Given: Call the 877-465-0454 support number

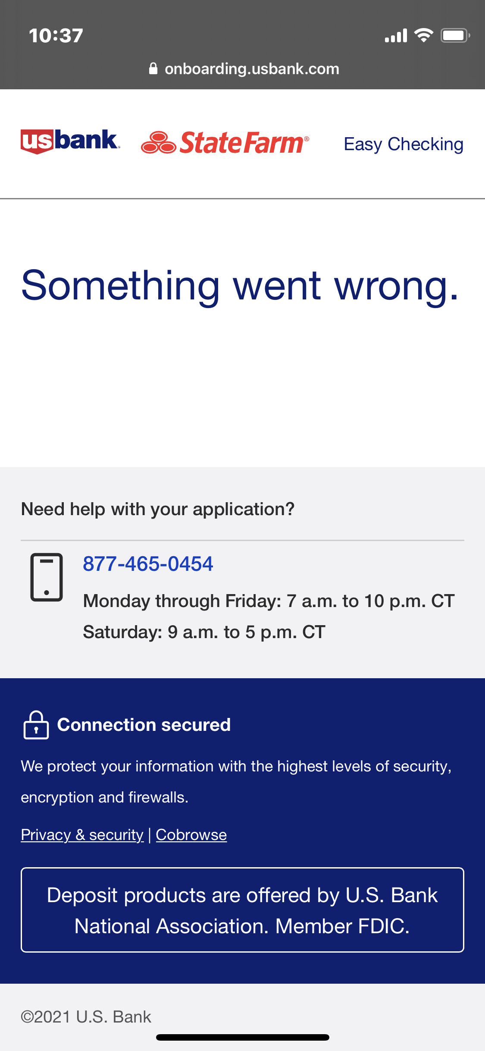Looking at the screenshot, I should pos(148,564).
